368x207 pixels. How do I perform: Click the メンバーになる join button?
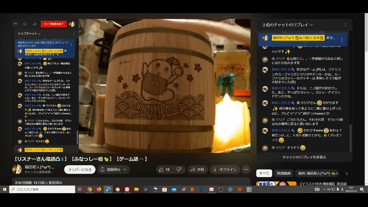(x=80, y=169)
